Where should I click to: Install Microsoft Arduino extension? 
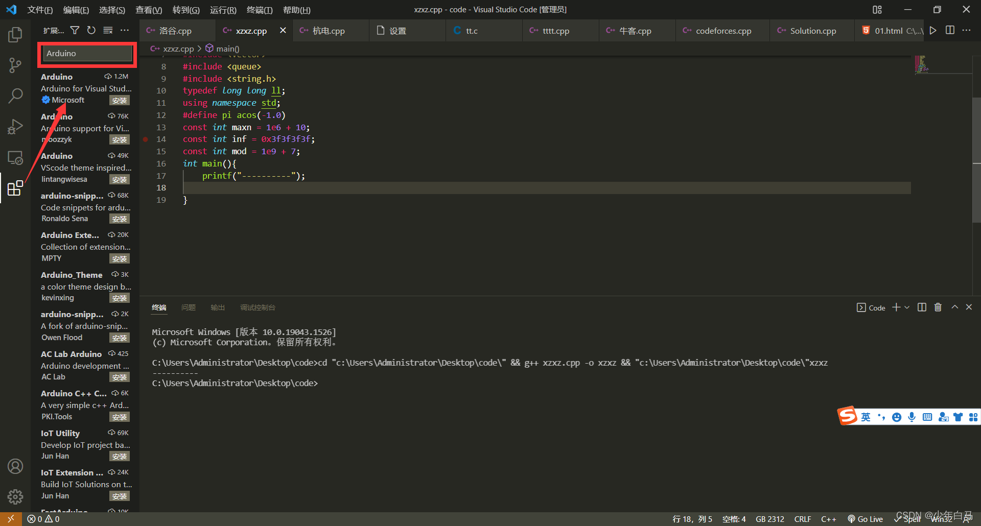pyautogui.click(x=120, y=101)
